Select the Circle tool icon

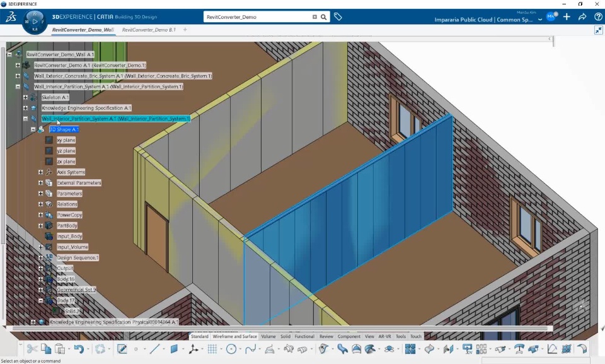tap(231, 349)
